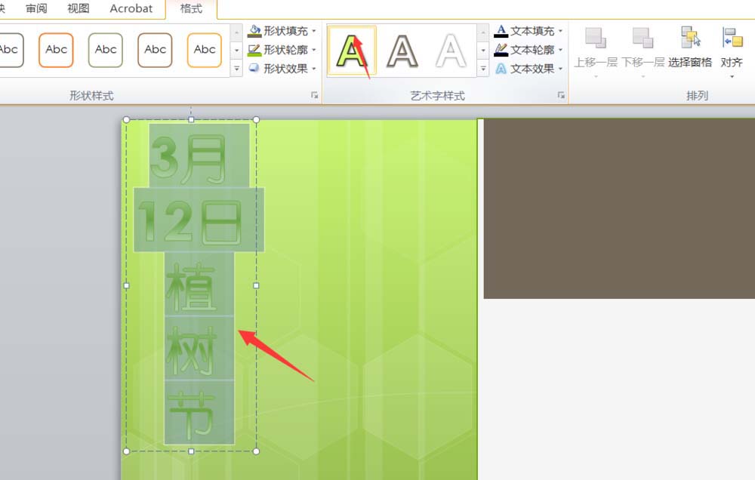Grab the bottom-right corner selection handle
The image size is (755, 480).
click(256, 451)
